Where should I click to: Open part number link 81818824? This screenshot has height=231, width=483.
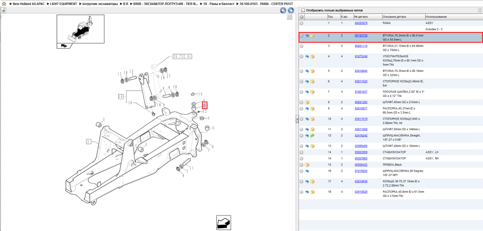tap(361, 171)
